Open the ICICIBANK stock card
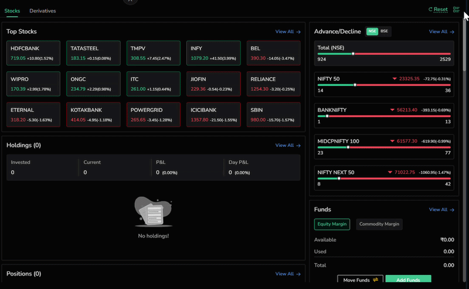Viewport: 469px width, 289px height. tap(213, 115)
